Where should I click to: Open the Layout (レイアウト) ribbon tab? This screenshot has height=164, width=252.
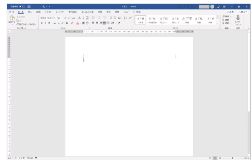pos(60,13)
